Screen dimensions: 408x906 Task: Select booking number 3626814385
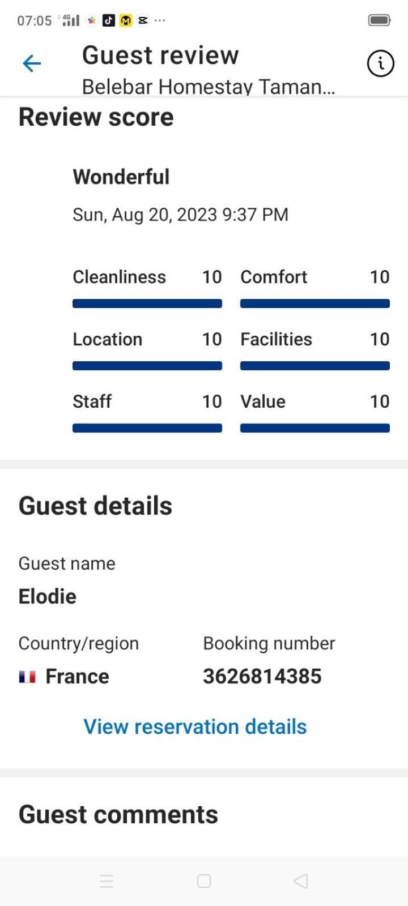pyautogui.click(x=262, y=676)
